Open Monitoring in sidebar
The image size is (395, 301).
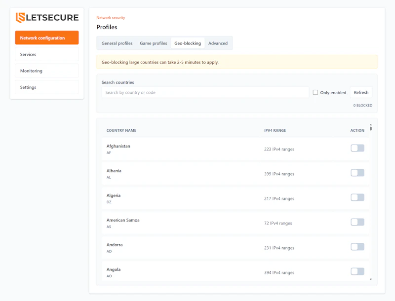pyautogui.click(x=47, y=71)
